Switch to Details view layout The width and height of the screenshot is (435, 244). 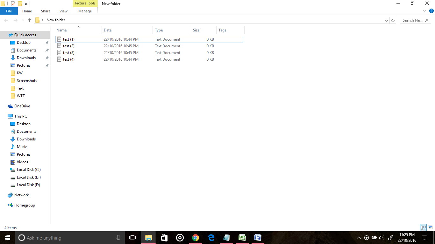[423, 227]
